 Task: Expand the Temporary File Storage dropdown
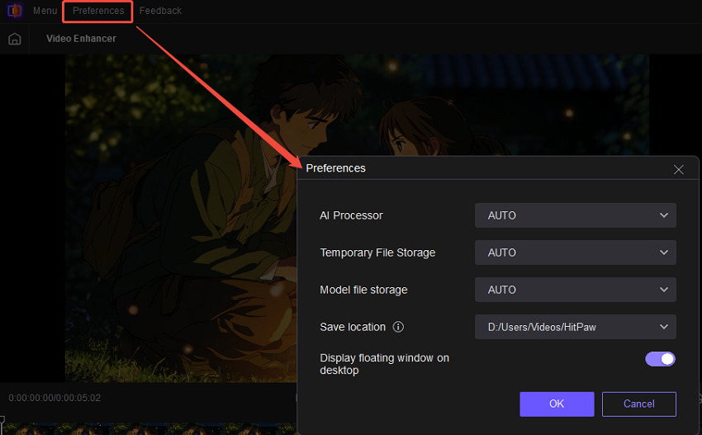click(576, 253)
